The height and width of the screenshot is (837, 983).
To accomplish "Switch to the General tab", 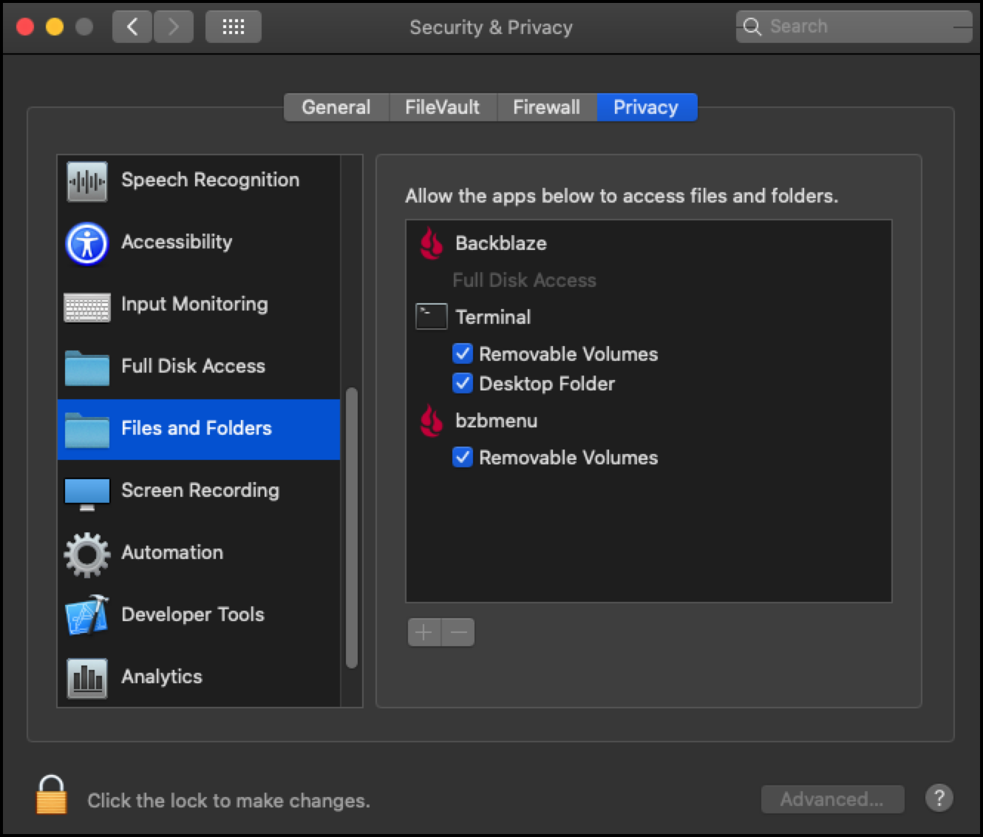I will click(x=336, y=107).
